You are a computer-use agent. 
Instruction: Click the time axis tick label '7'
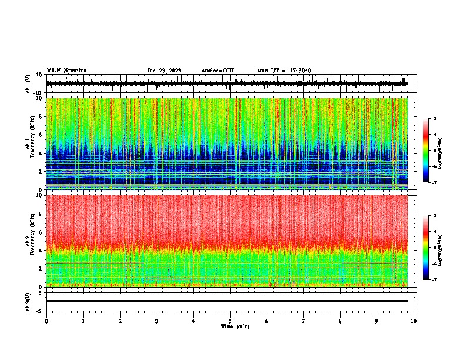coord(304,321)
